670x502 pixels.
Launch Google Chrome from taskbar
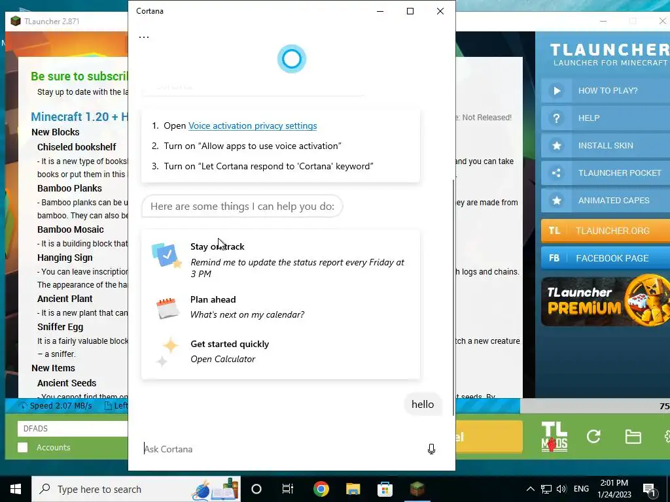coord(321,489)
